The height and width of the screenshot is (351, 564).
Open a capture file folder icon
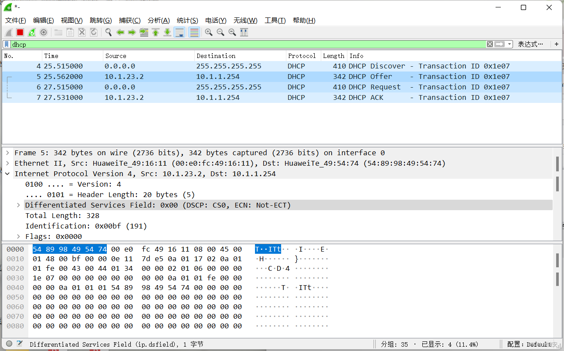pos(58,32)
